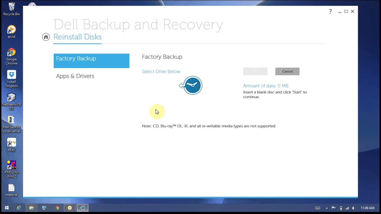Click the Home icon beside Reinstall Disks
Image resolution: width=381 pixels, height=214 pixels.
tap(46, 37)
